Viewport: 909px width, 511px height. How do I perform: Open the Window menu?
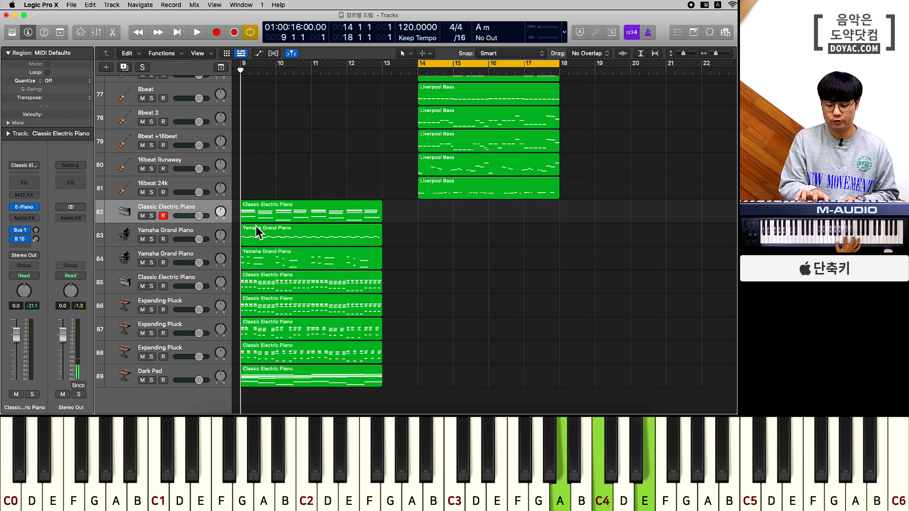(241, 5)
